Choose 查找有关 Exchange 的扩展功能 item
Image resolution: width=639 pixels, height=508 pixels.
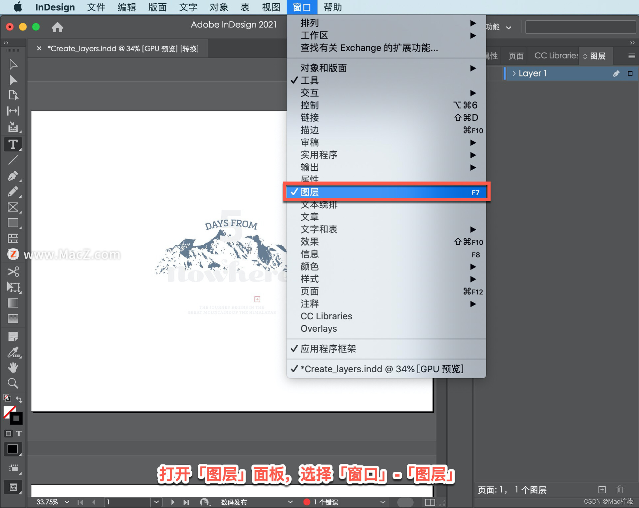coord(386,48)
